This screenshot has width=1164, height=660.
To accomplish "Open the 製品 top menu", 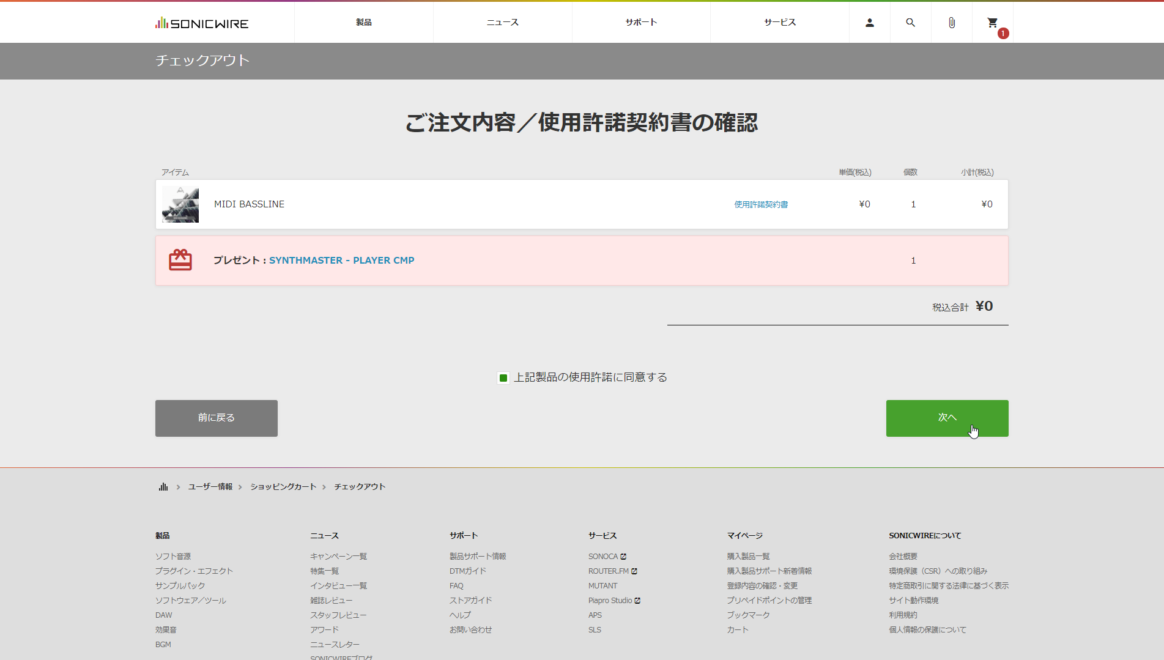I will (364, 23).
